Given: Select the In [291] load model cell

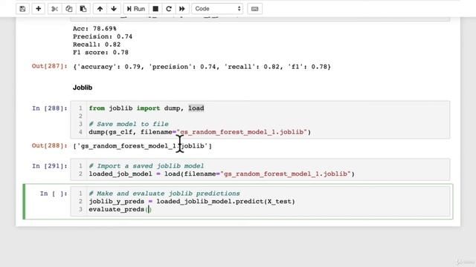Looking at the screenshot, I should pyautogui.click(x=260, y=170).
